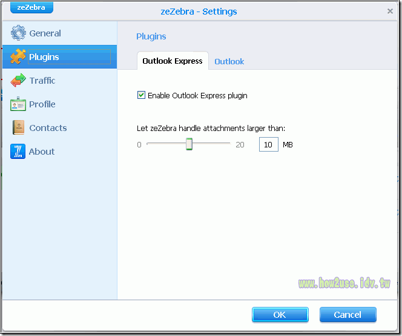This screenshot has height=336, width=402.
Task: Click the About zebra icon
Action: pos(18,152)
